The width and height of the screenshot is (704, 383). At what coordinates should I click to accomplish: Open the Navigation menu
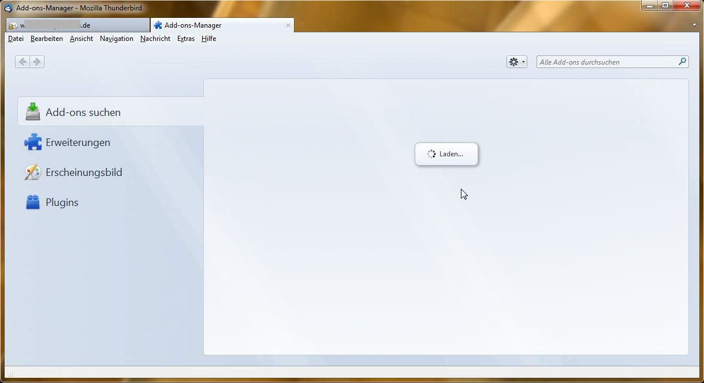click(117, 39)
